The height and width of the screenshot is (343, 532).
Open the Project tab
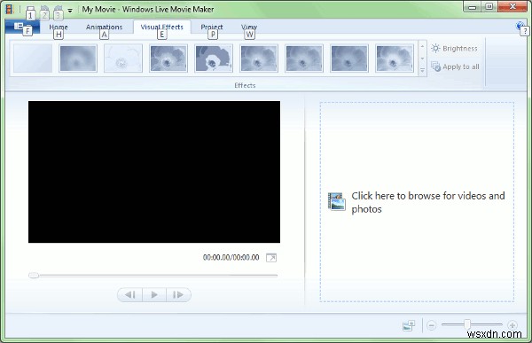pyautogui.click(x=212, y=27)
